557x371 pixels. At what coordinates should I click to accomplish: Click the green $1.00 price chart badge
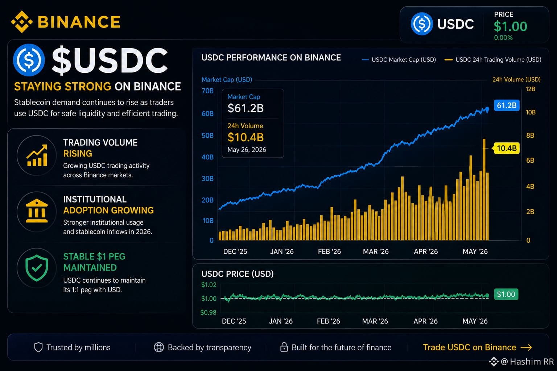pyautogui.click(x=506, y=294)
